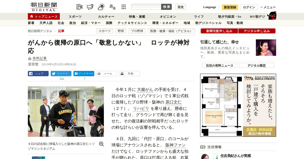Expand the メニュー dropdown

pos(268,7)
